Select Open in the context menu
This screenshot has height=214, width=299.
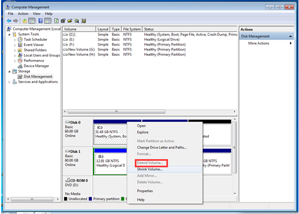(x=165, y=126)
